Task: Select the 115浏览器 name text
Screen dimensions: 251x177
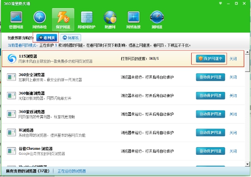Action: (28, 56)
